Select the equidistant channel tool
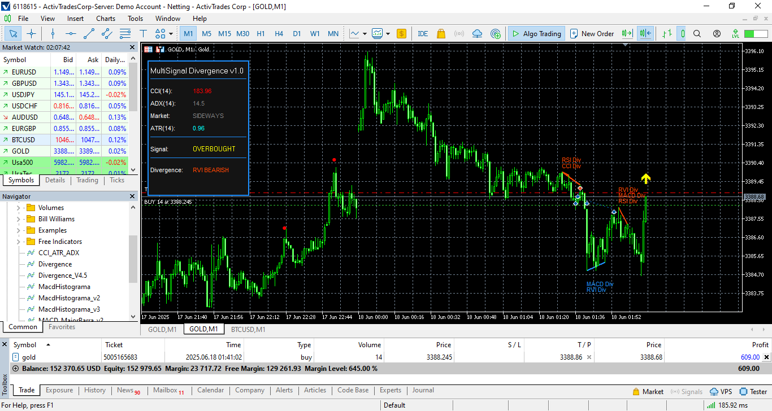This screenshot has width=772, height=411. 107,33
